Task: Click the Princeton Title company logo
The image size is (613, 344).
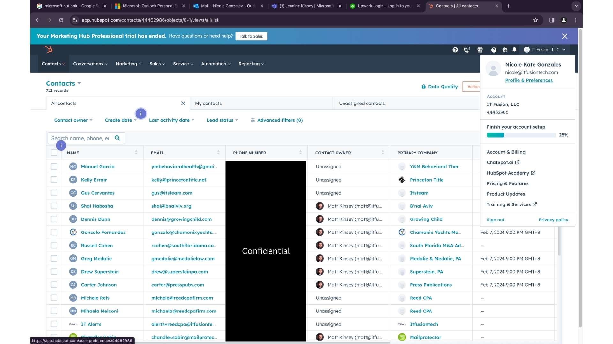Action: [x=402, y=180]
